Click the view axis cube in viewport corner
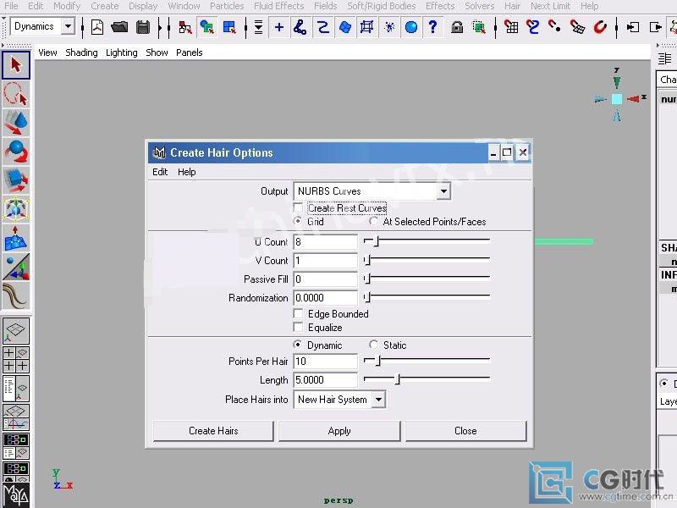This screenshot has width=677, height=508. tap(617, 99)
